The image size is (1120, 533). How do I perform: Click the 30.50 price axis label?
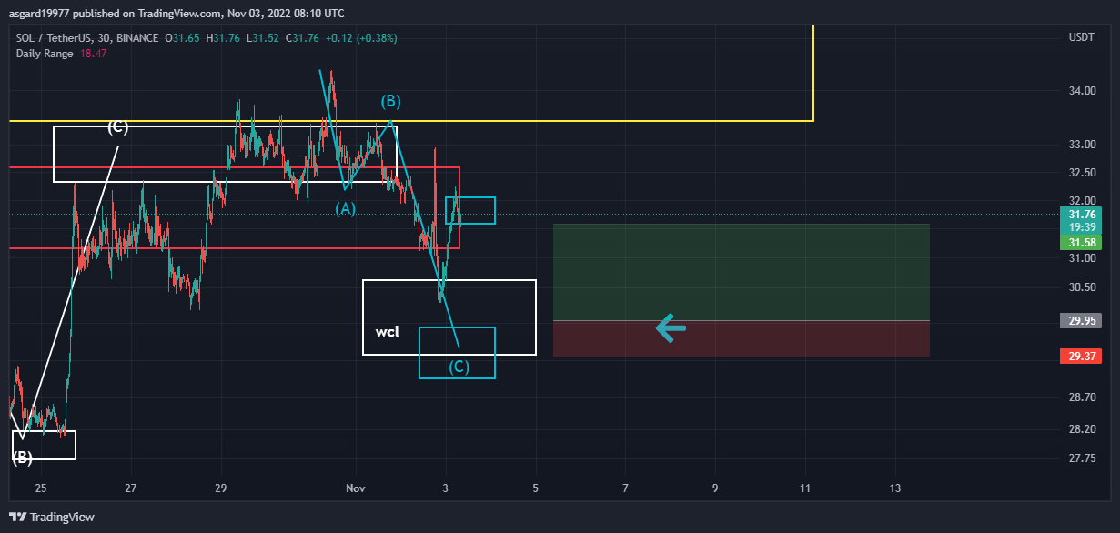(1081, 287)
